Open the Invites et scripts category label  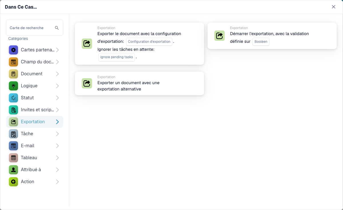pos(37,110)
